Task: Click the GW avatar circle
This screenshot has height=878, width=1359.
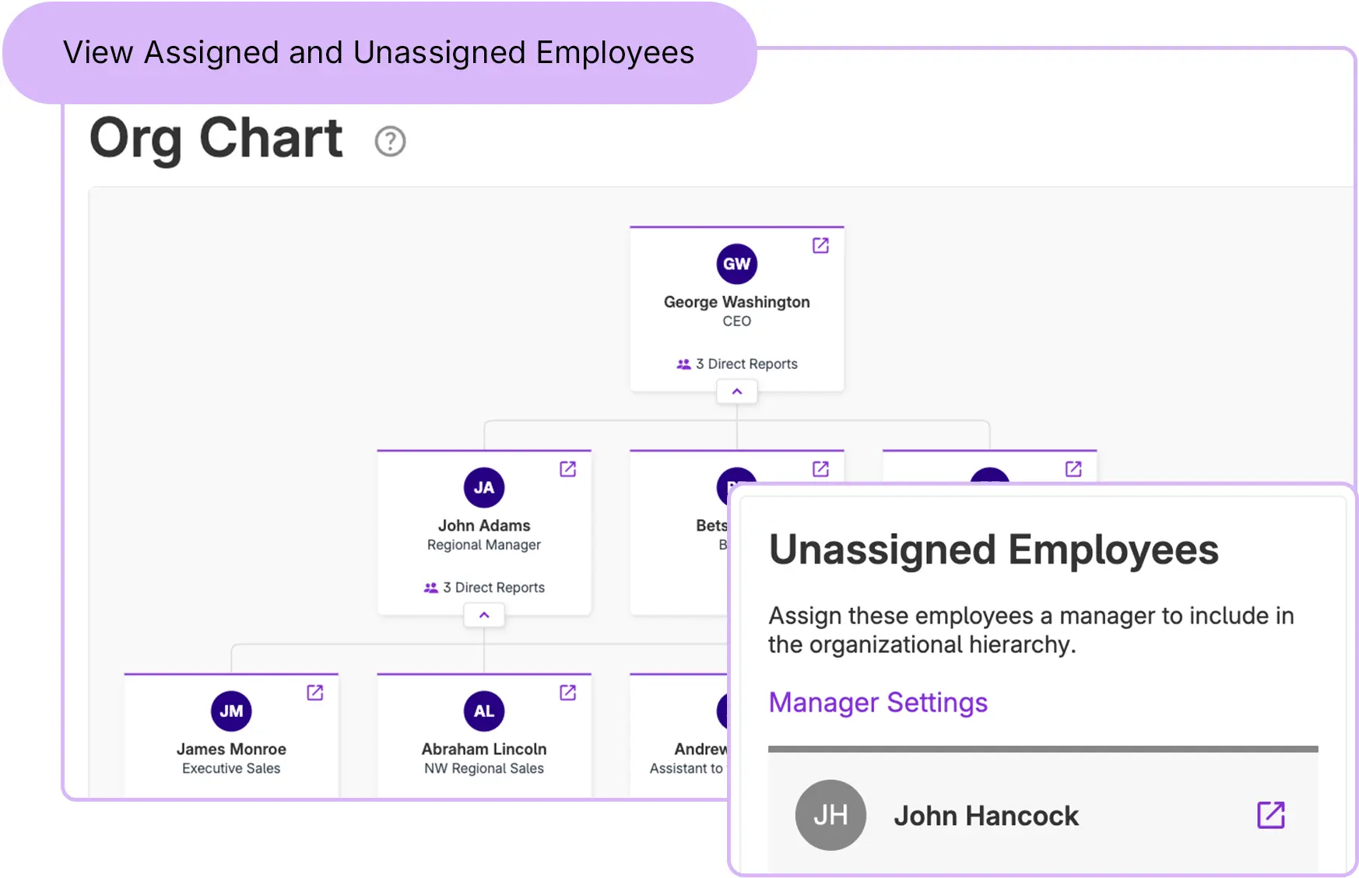Action: [736, 264]
